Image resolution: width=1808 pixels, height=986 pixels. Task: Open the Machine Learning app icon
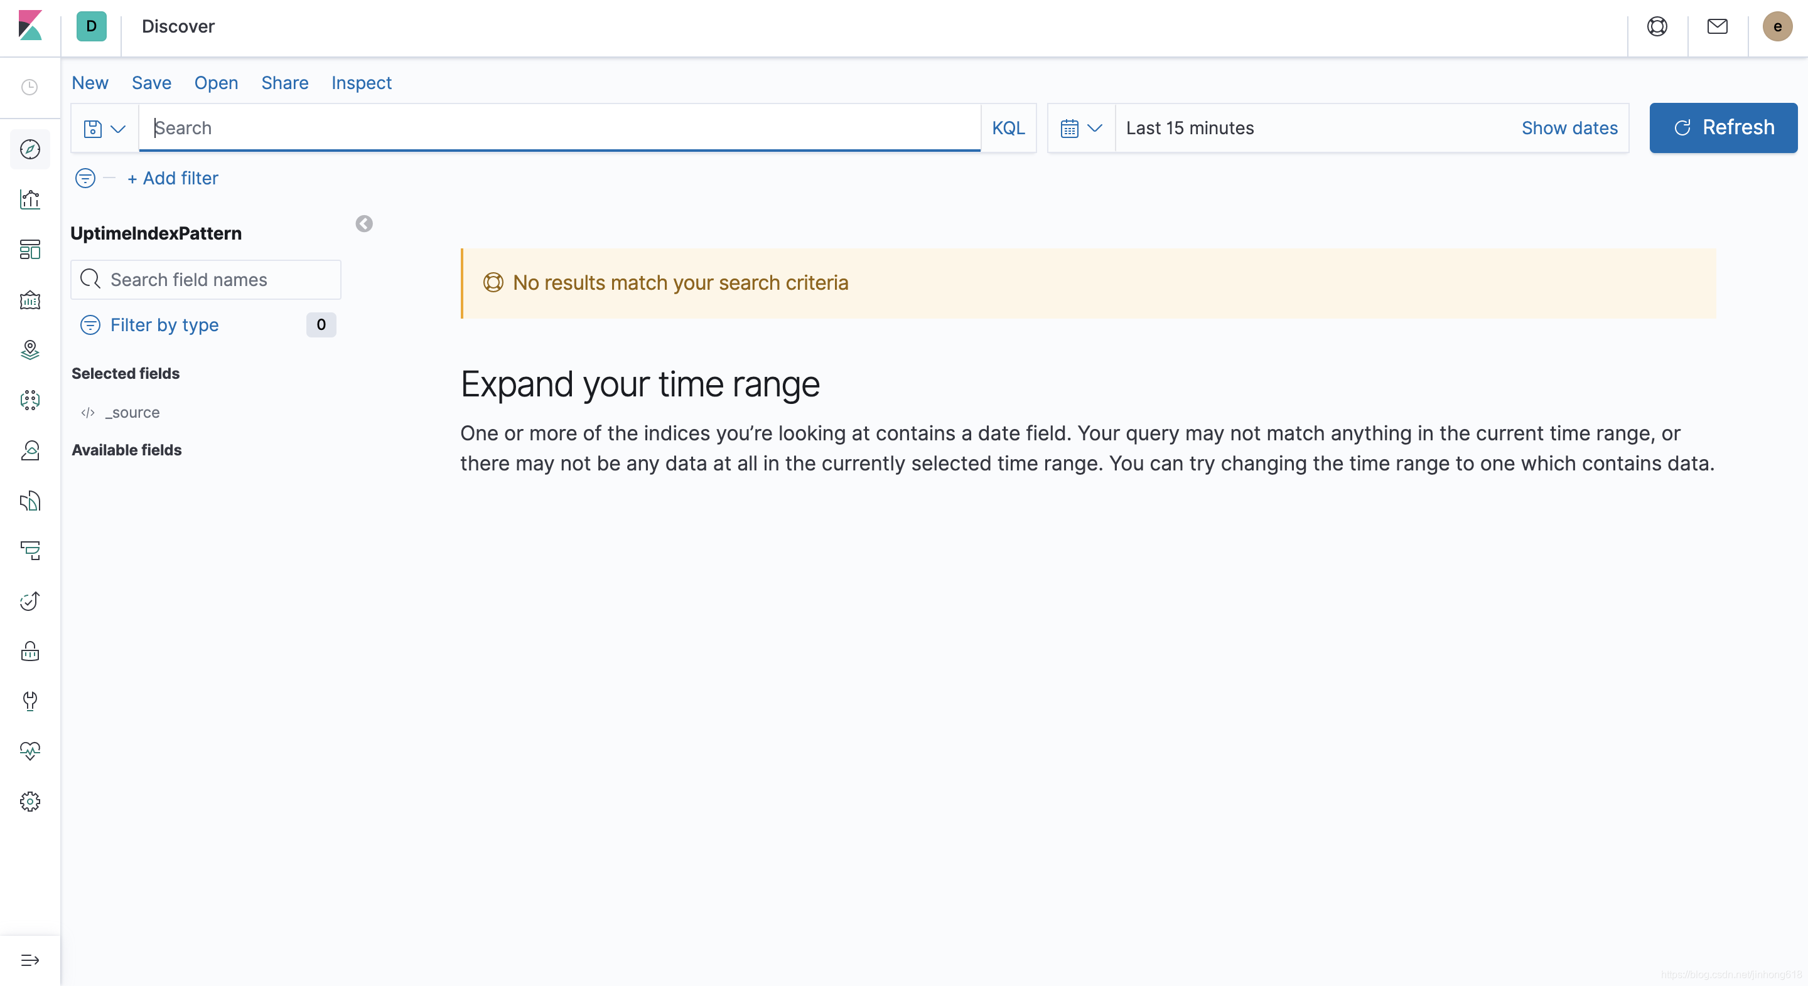30,400
